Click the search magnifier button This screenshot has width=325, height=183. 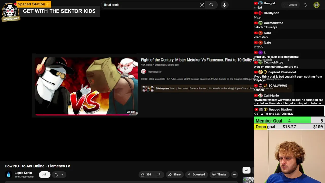pos(211,5)
